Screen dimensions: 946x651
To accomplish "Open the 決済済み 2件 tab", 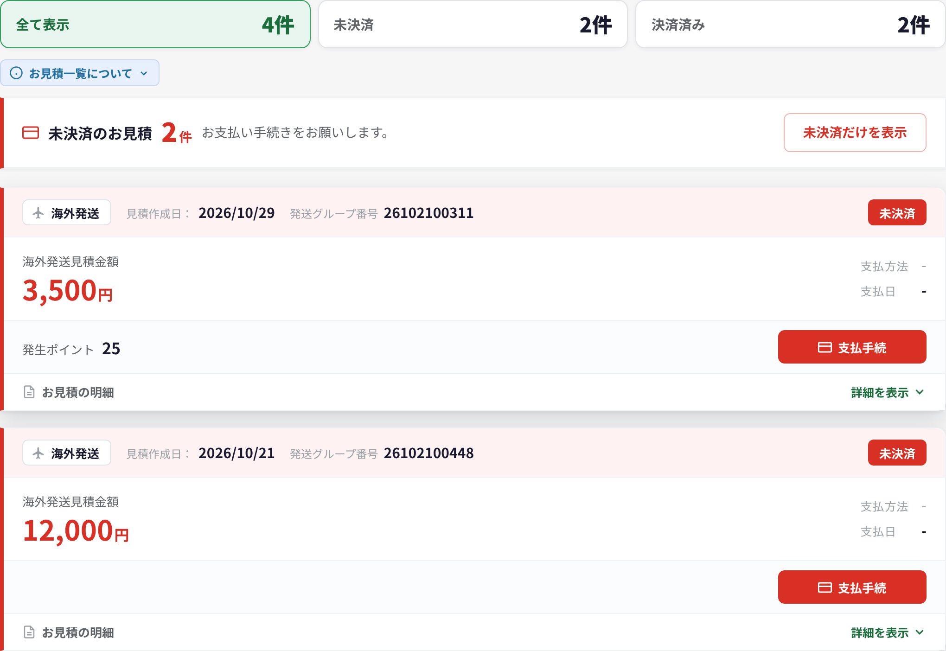I will tap(790, 24).
